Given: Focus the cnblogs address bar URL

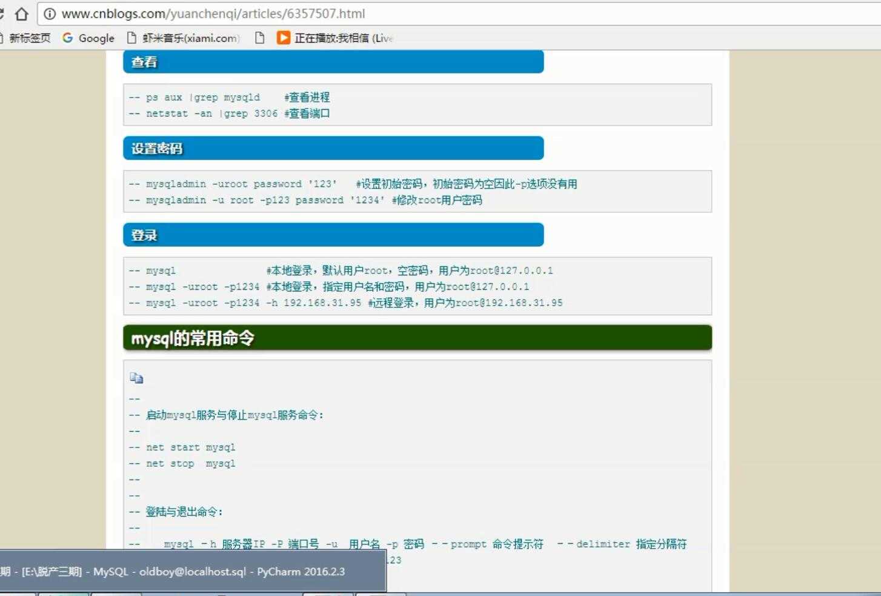Looking at the screenshot, I should (x=213, y=14).
